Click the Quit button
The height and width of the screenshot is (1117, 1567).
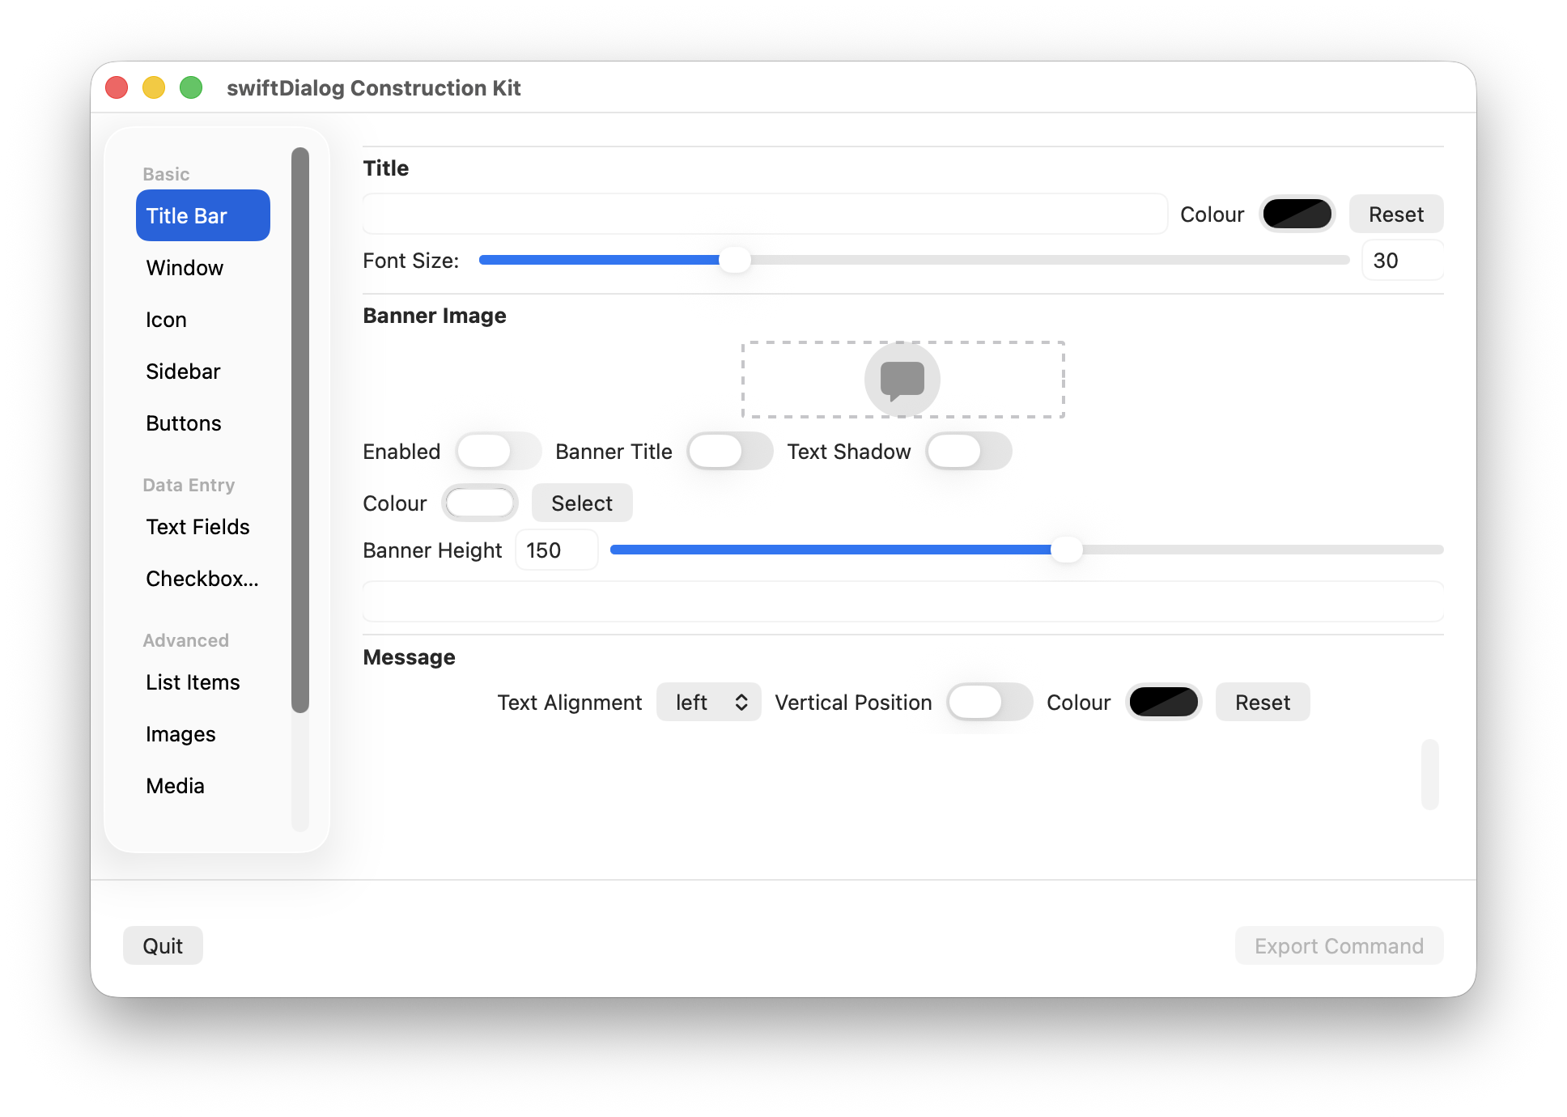pos(163,945)
